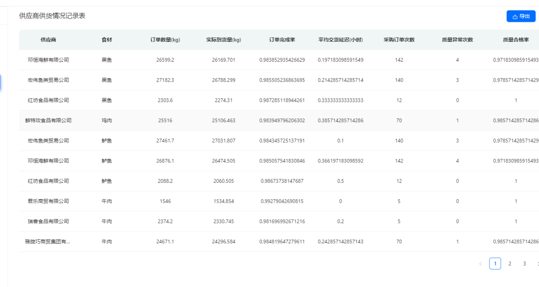Select the 鲜特玫食品有限公司 supplier cell
The image size is (539, 287).
click(48, 121)
